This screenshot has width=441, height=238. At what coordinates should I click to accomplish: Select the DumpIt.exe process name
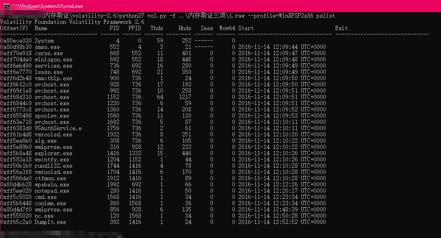click(x=50, y=222)
